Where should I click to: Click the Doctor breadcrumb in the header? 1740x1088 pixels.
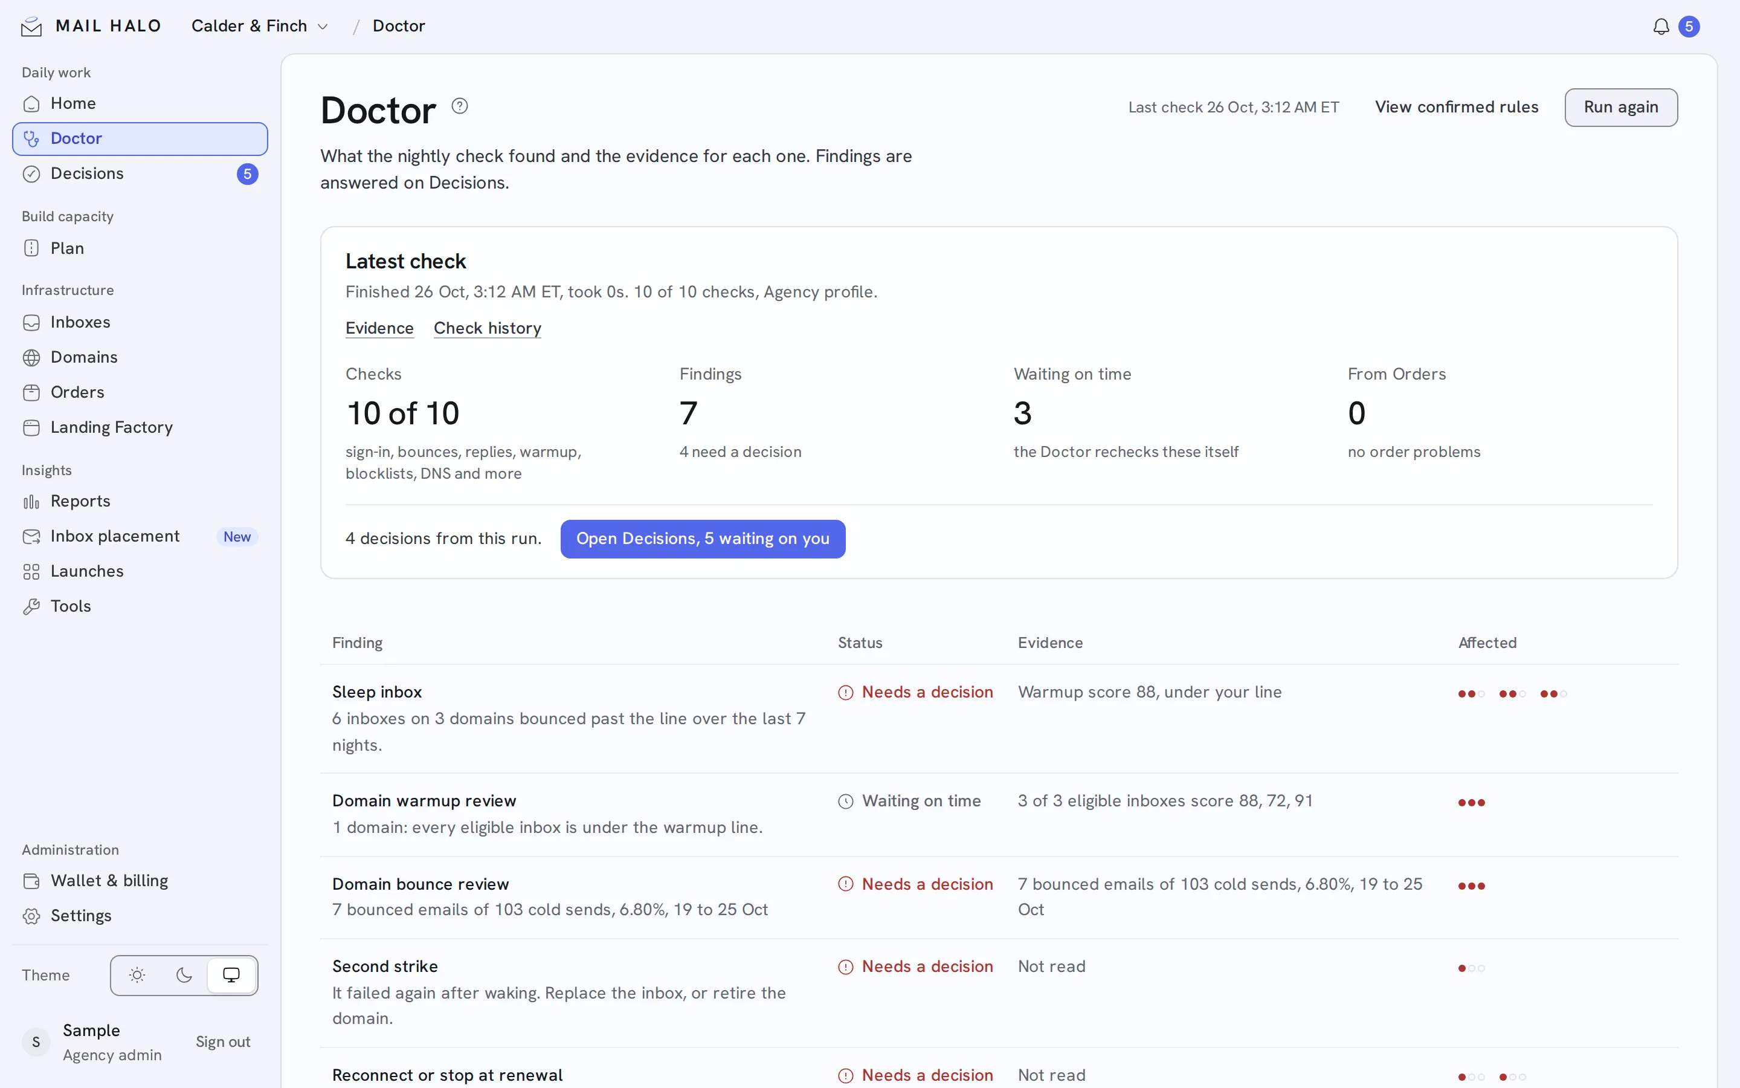coord(398,26)
